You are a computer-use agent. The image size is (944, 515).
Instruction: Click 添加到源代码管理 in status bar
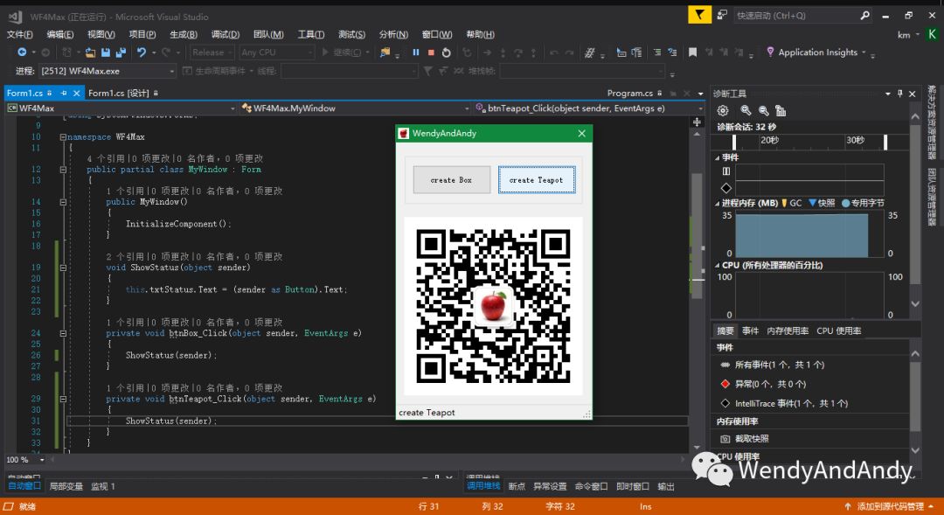tap(890, 506)
